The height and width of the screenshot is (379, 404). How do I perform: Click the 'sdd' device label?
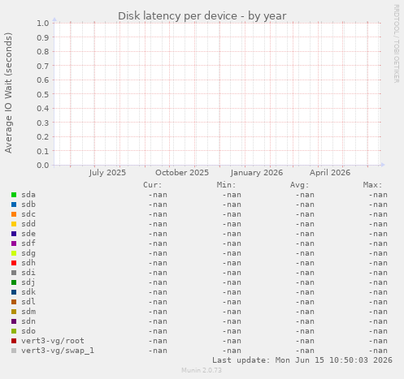[x=28, y=224]
